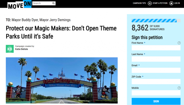
Task: Focus the Last Name input field
Action: coord(156,59)
